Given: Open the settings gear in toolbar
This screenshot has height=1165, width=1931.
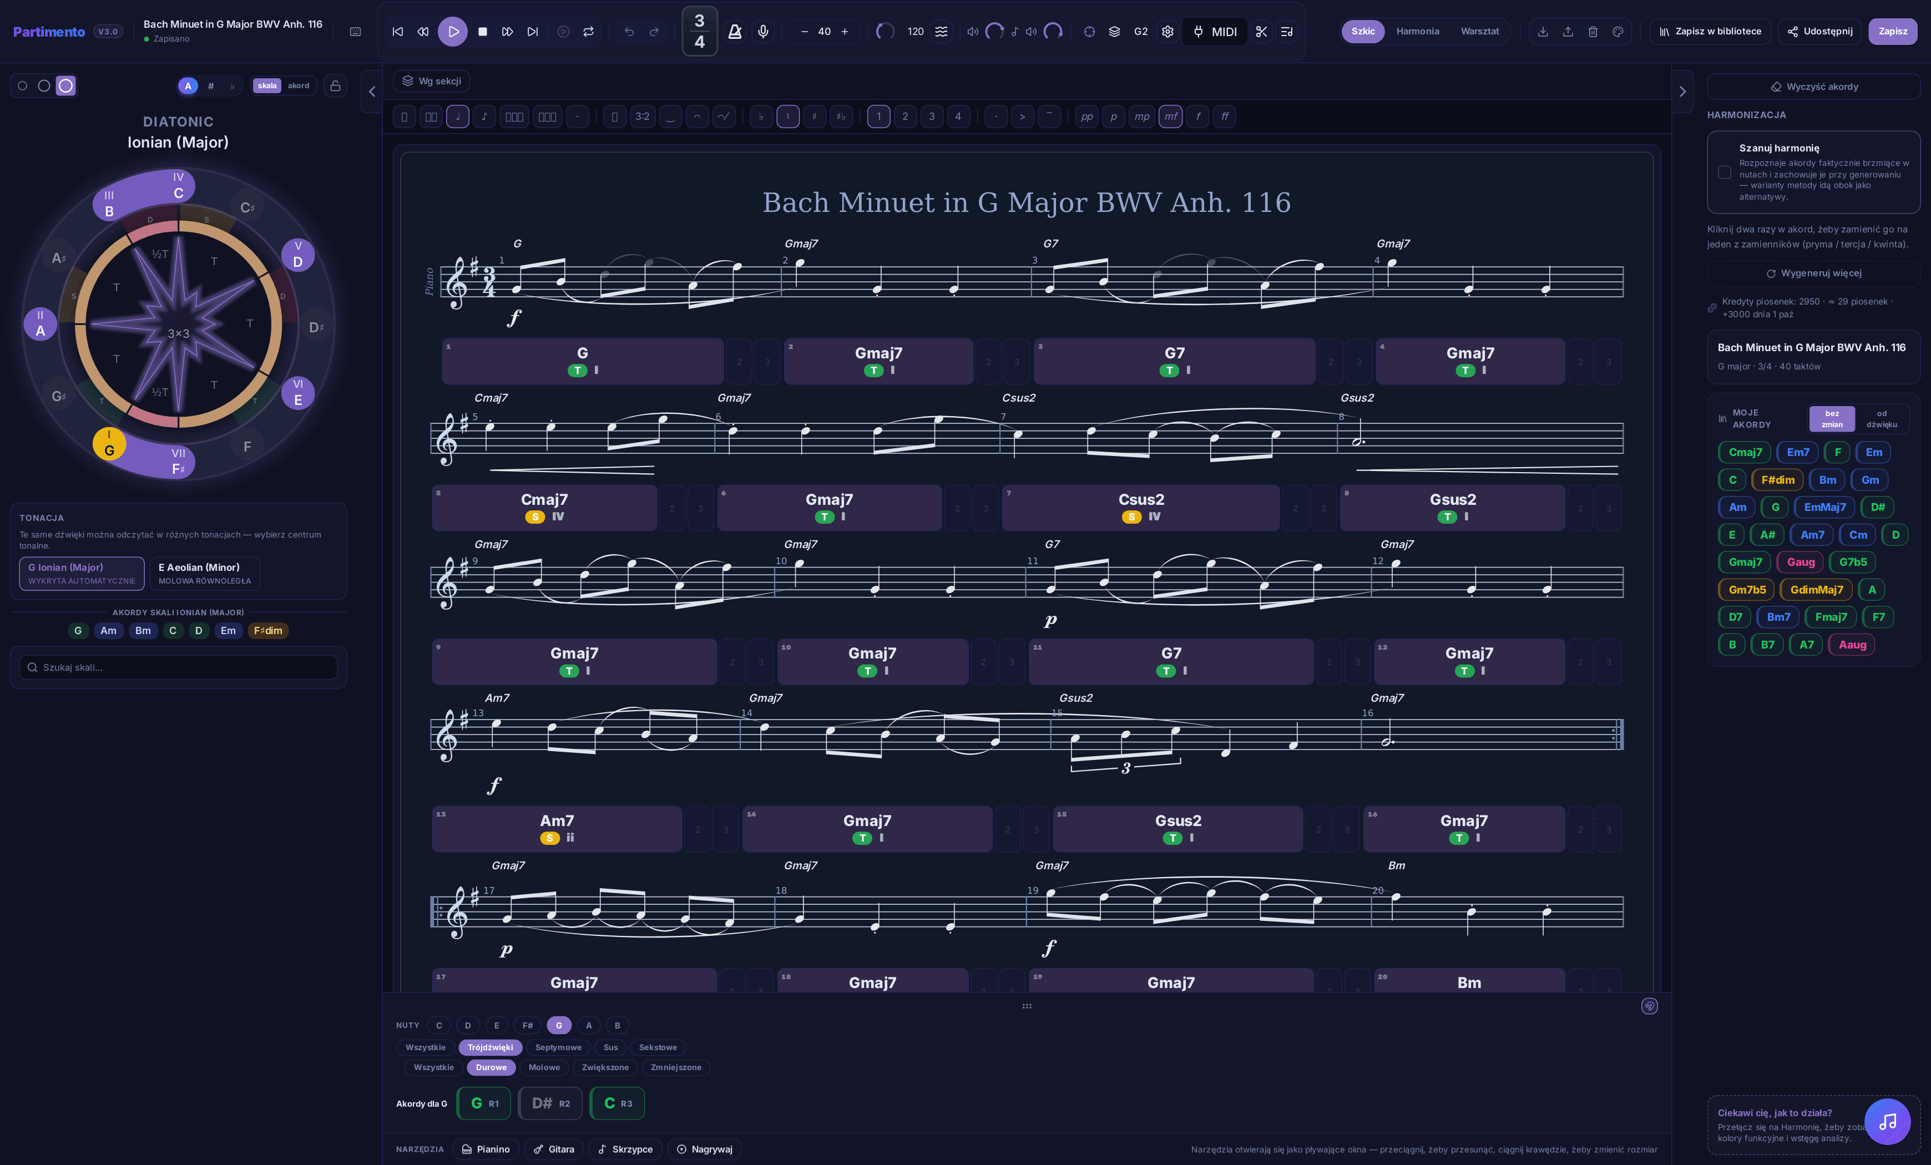Looking at the screenshot, I should click(x=1167, y=31).
